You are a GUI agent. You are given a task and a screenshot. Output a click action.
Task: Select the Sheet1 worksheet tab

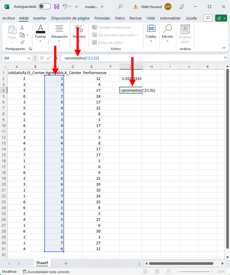click(42, 263)
